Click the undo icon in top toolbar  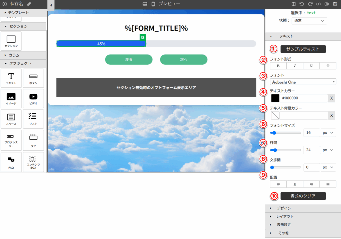[302, 4]
